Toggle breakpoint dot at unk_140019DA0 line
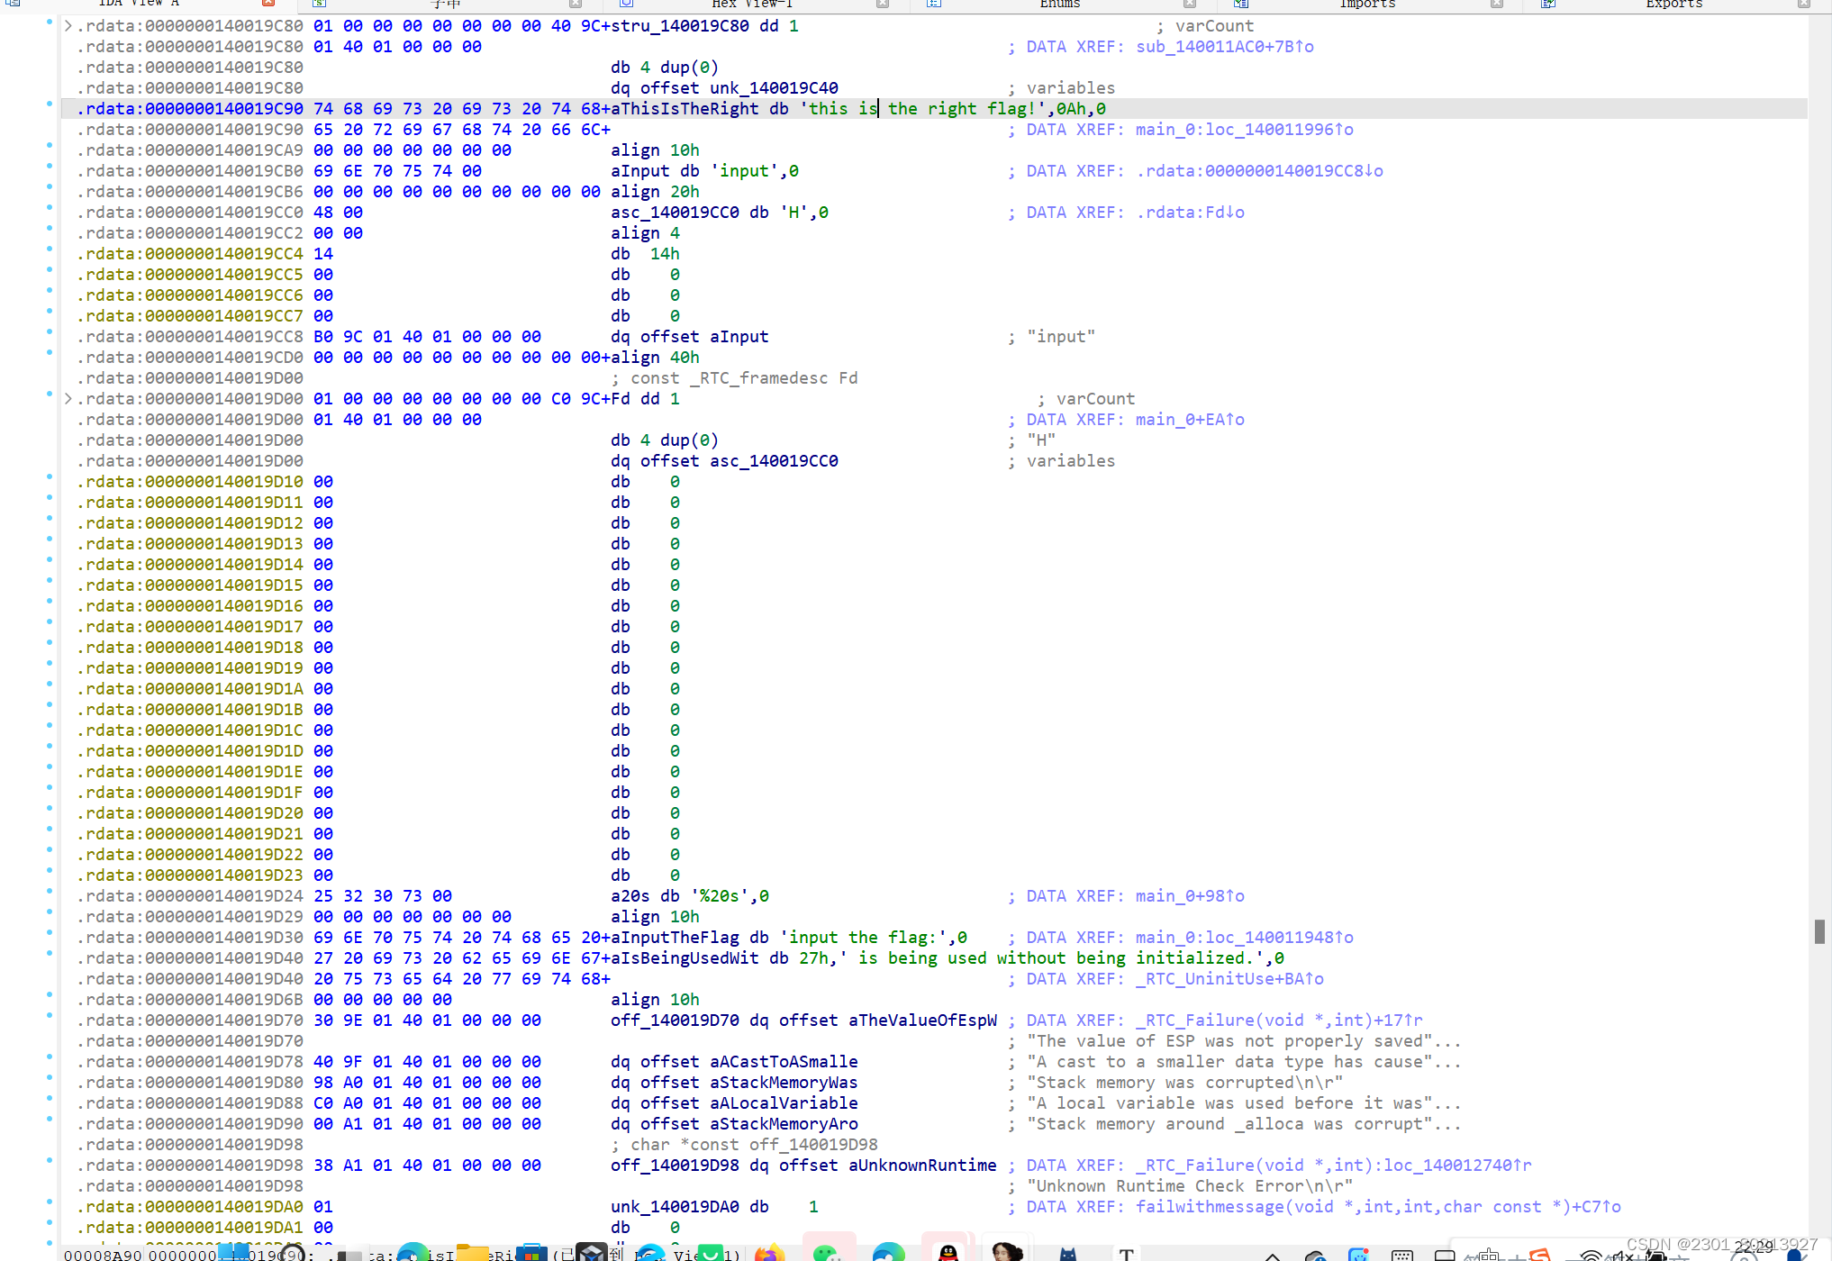The height and width of the screenshot is (1261, 1832). point(50,1203)
